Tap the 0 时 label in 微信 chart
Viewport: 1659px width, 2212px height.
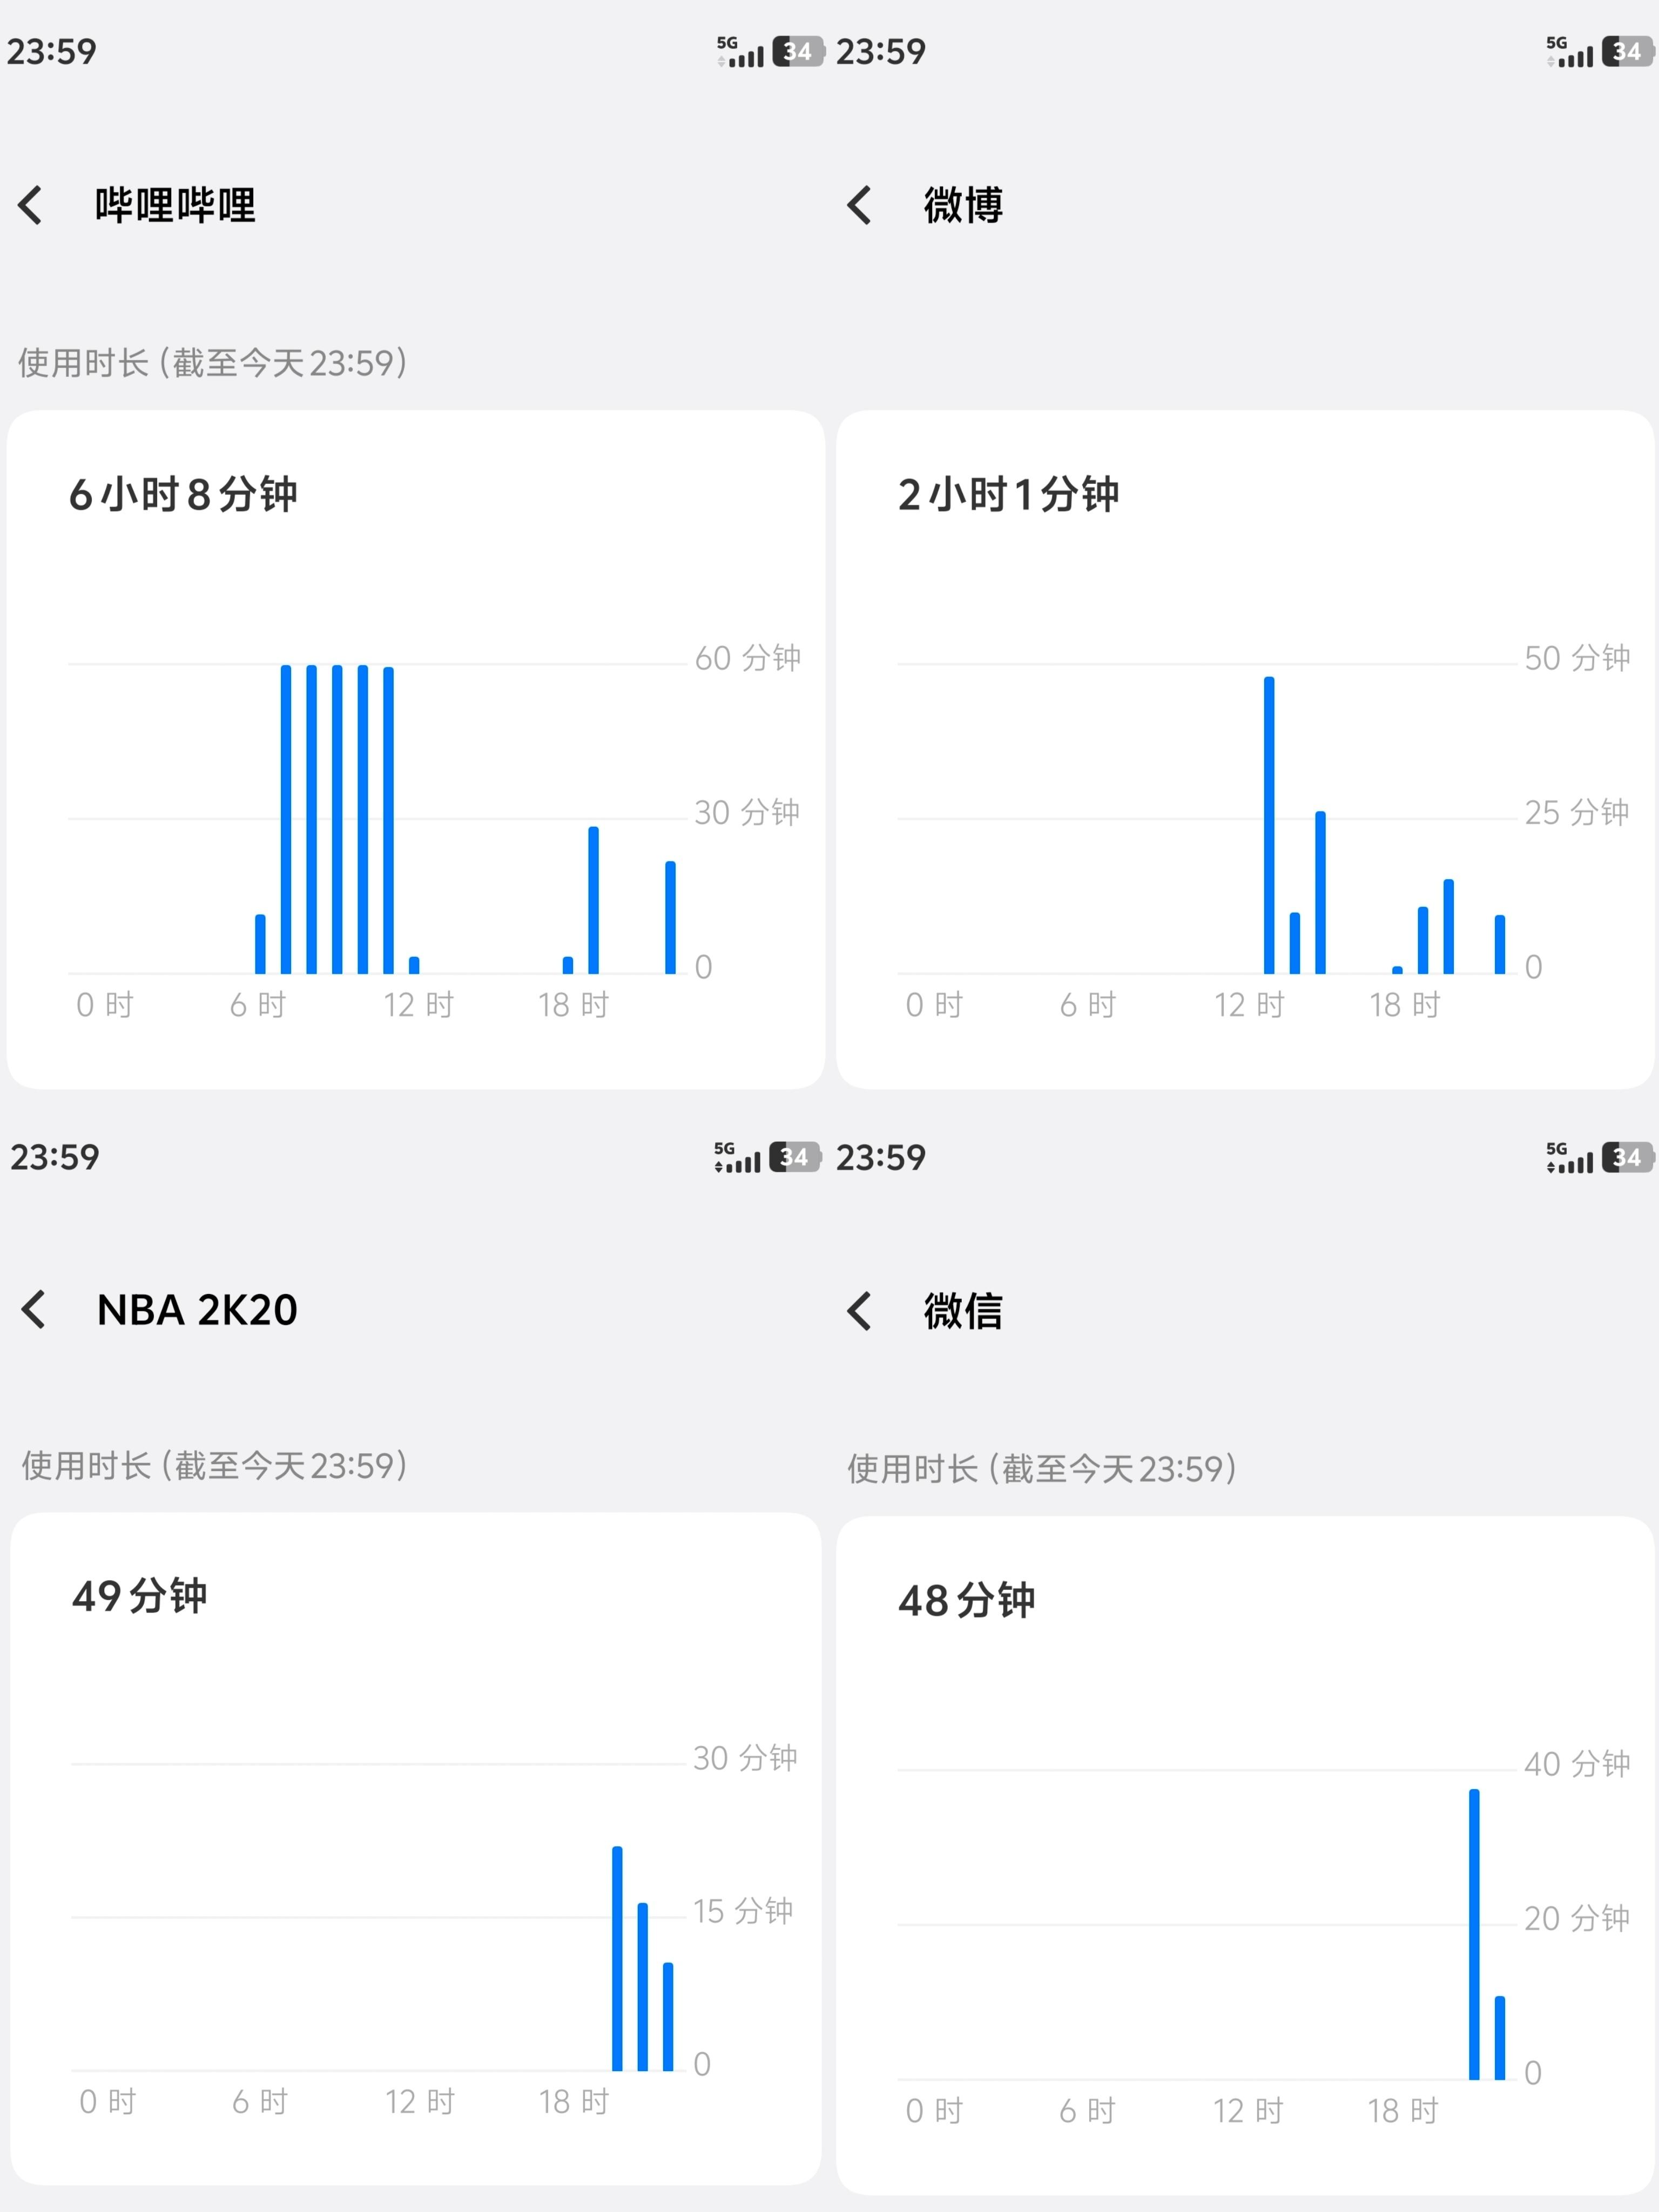(x=934, y=2111)
